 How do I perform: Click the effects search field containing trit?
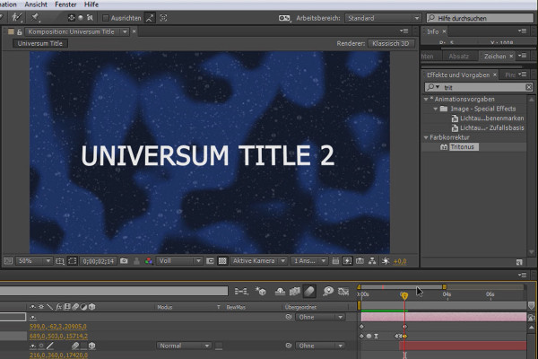click(479, 87)
